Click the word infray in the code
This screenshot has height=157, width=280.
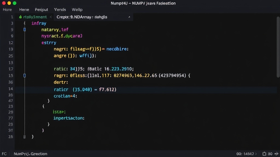39,23
